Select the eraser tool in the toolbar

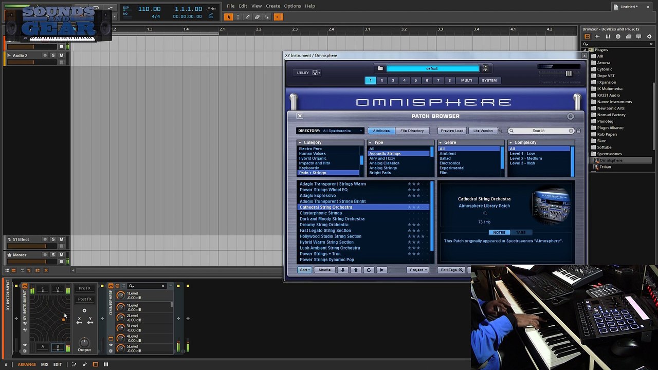tap(257, 17)
